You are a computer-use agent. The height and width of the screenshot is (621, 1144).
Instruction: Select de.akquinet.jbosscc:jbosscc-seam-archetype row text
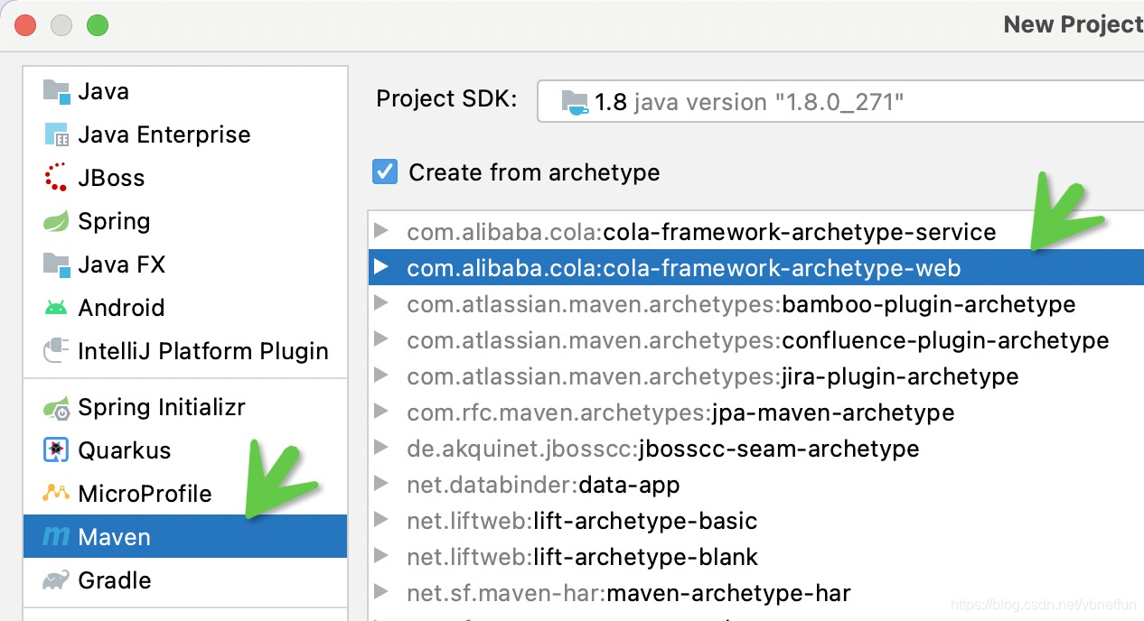click(663, 449)
